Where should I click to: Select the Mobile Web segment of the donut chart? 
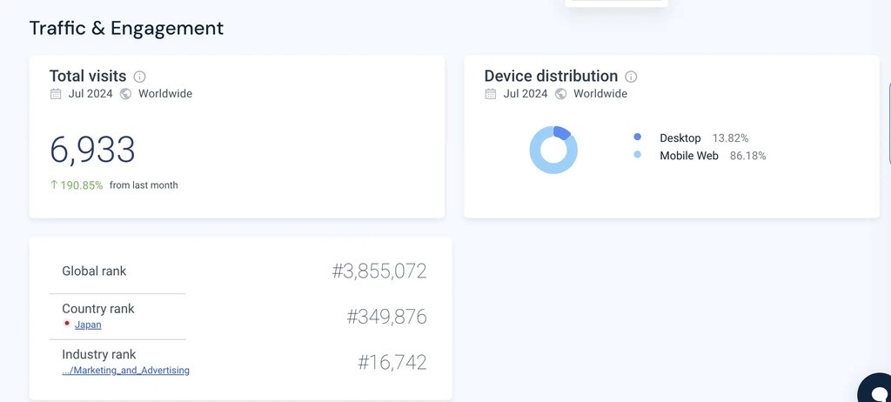point(544,164)
